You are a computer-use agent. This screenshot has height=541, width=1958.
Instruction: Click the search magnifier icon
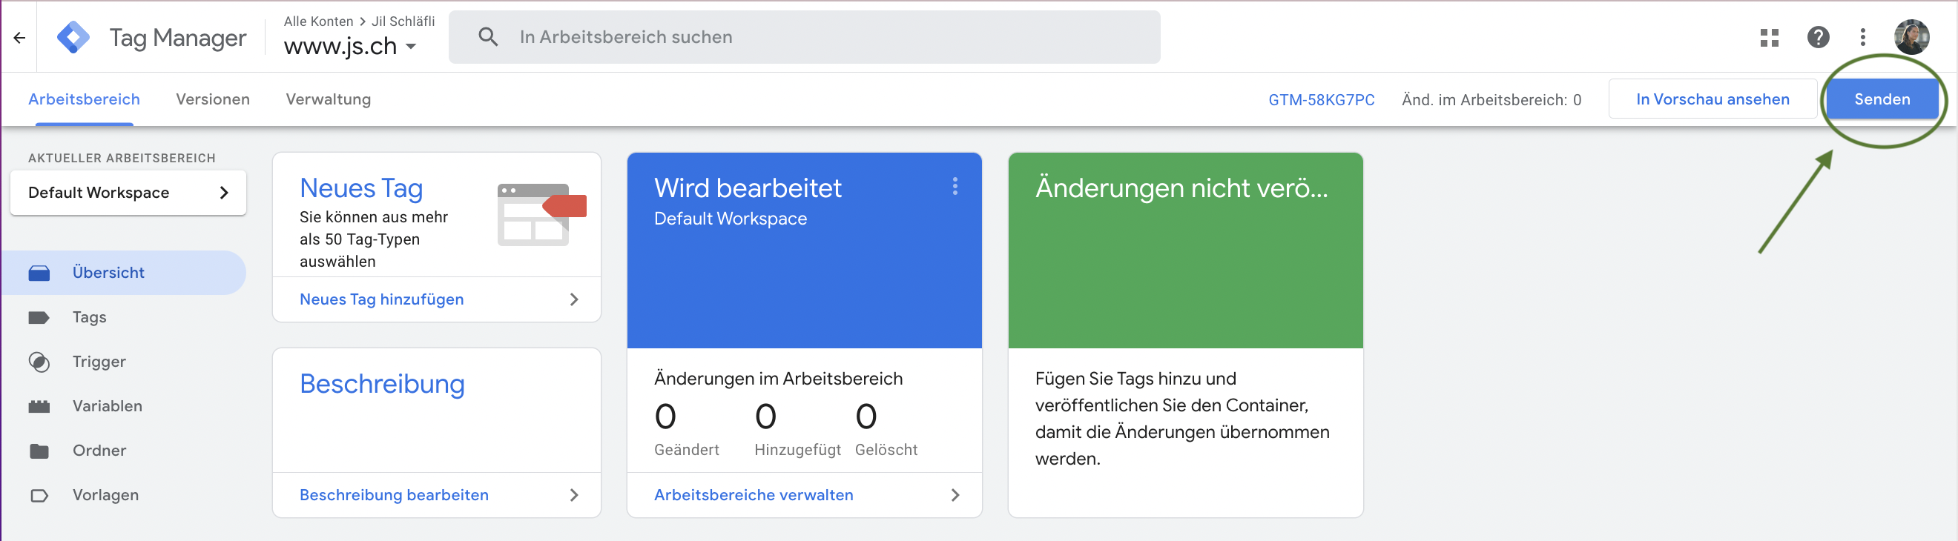(488, 36)
